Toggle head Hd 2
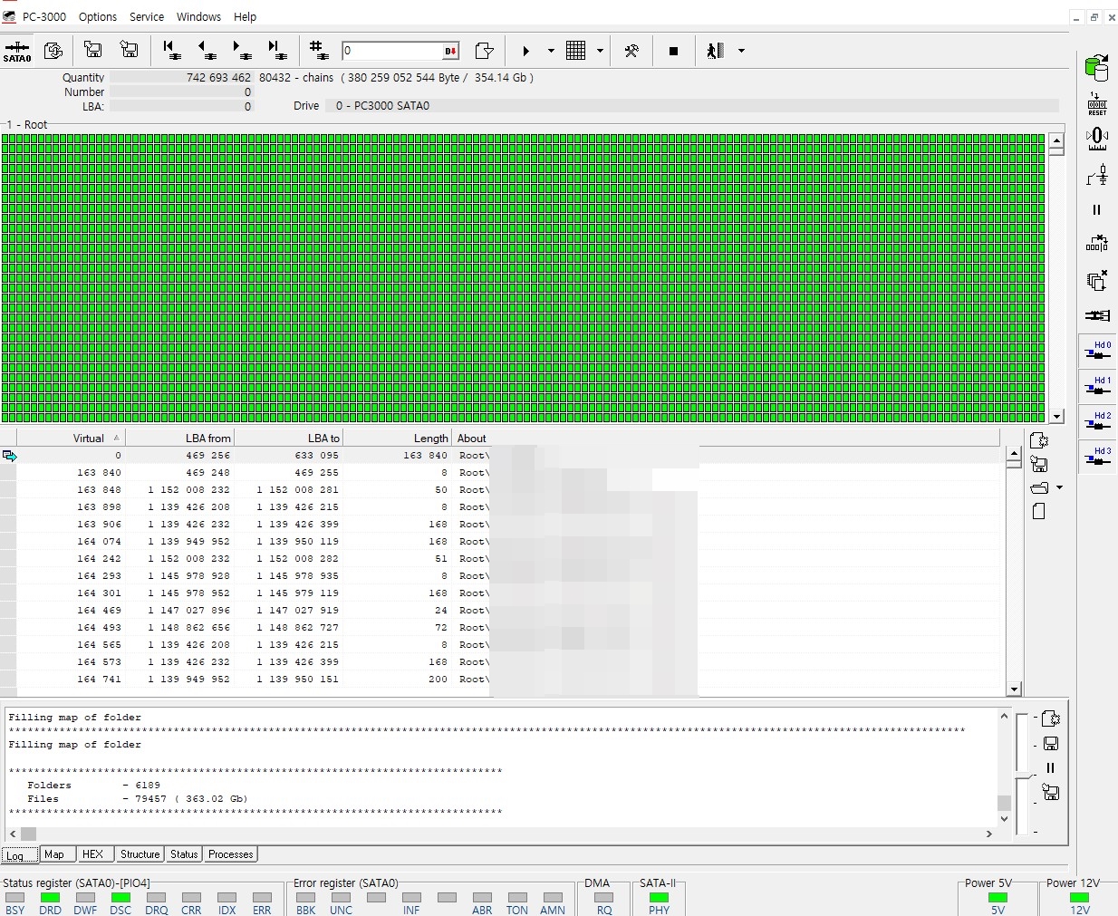This screenshot has height=916, width=1118. 1097,422
